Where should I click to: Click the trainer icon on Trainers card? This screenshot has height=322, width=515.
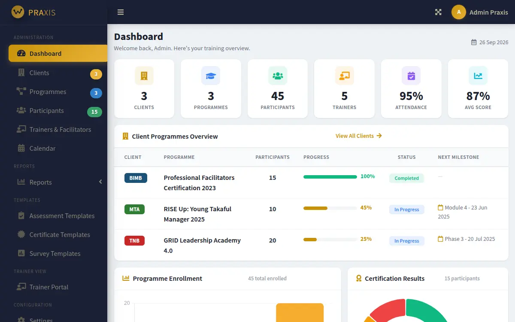[x=345, y=76]
